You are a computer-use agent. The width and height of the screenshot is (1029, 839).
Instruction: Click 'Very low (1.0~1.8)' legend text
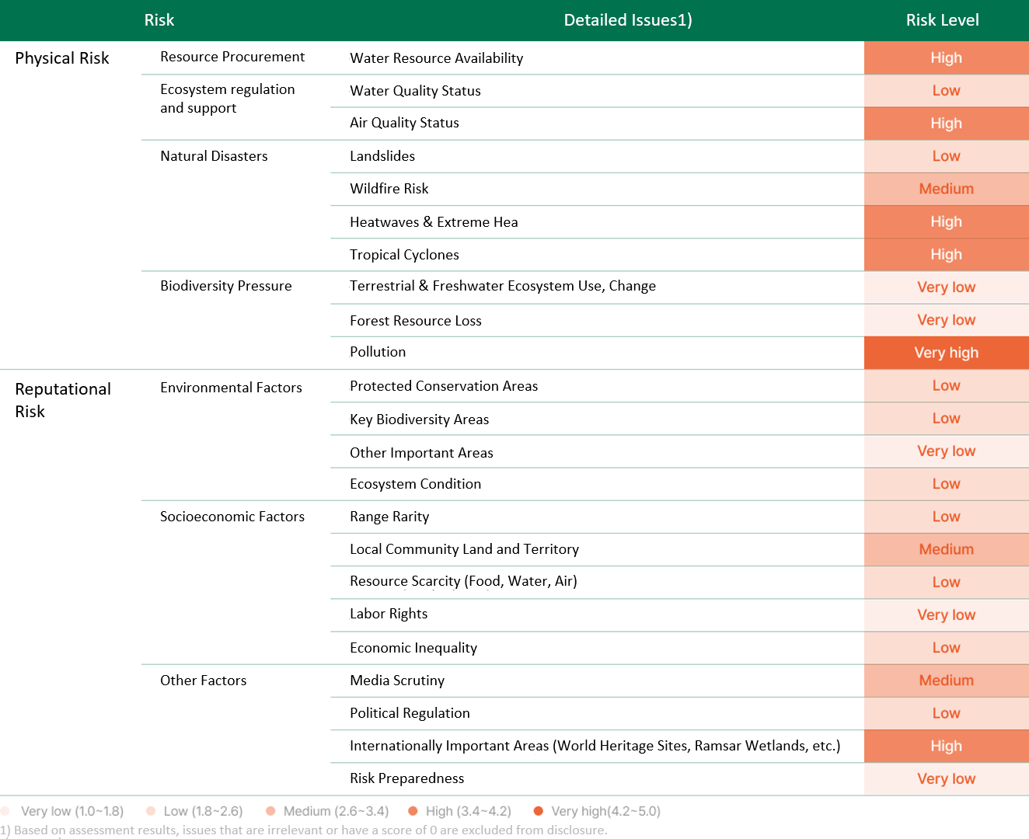pos(72,811)
